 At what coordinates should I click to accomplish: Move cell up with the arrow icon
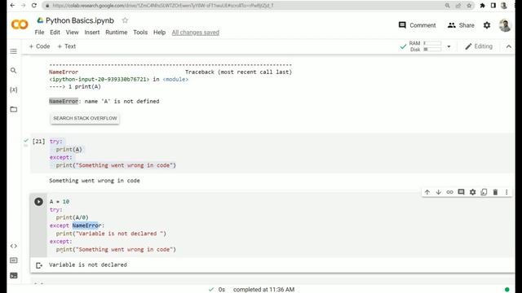coord(427,192)
